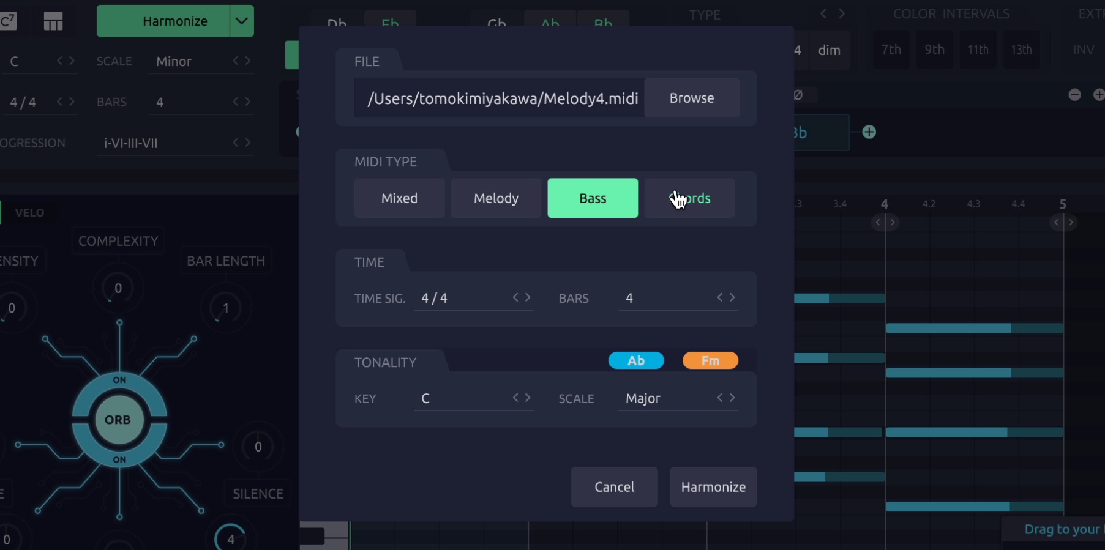
Task: Click previous arrow for main Scale Minor
Action: (236, 61)
